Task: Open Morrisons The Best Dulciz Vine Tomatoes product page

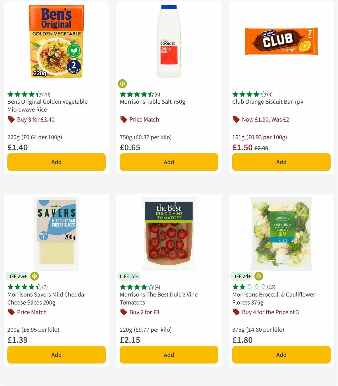Action: coord(159,298)
